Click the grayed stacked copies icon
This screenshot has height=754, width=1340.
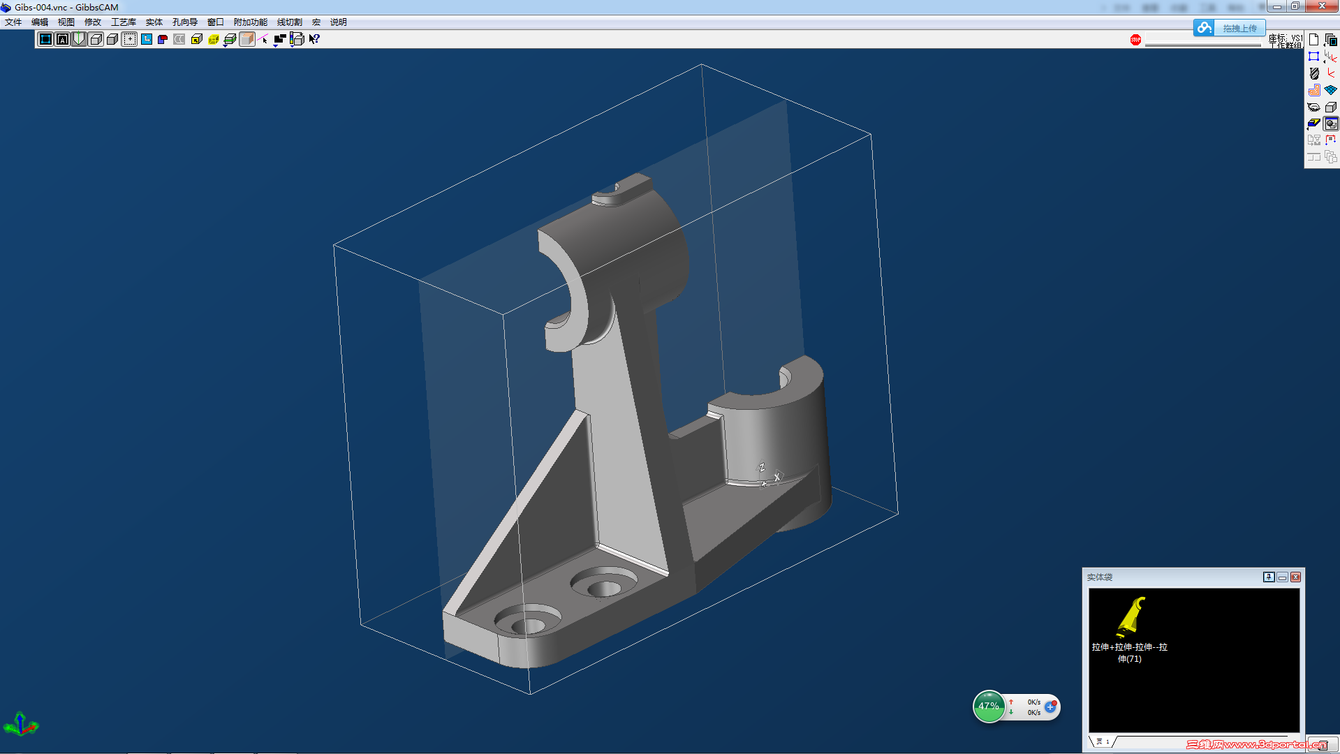point(1331,157)
